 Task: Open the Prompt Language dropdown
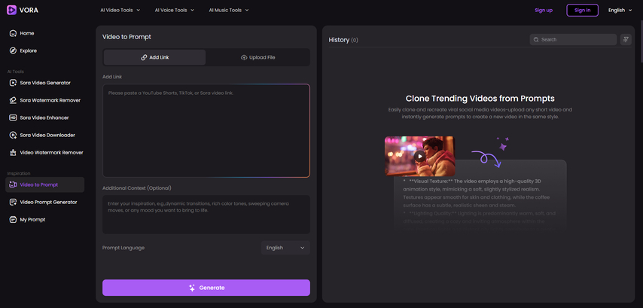(285, 248)
